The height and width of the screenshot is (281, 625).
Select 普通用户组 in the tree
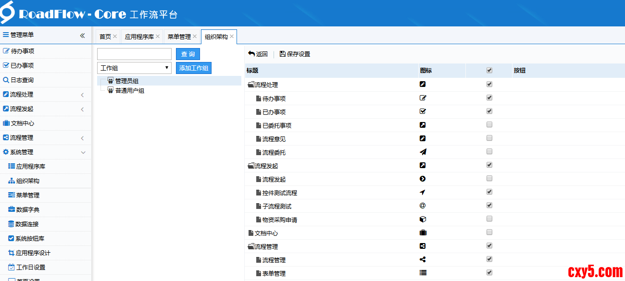(129, 90)
